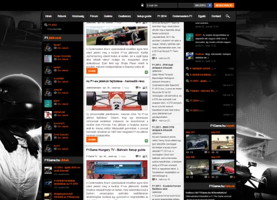The height and width of the screenshot is (200, 277).
Task: Open the Rólunk menu item
Action: (61, 16)
